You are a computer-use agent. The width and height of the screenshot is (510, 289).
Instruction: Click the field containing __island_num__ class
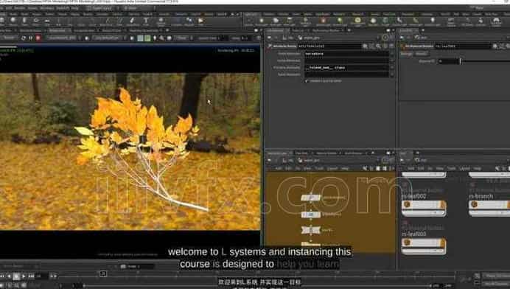tap(346, 68)
